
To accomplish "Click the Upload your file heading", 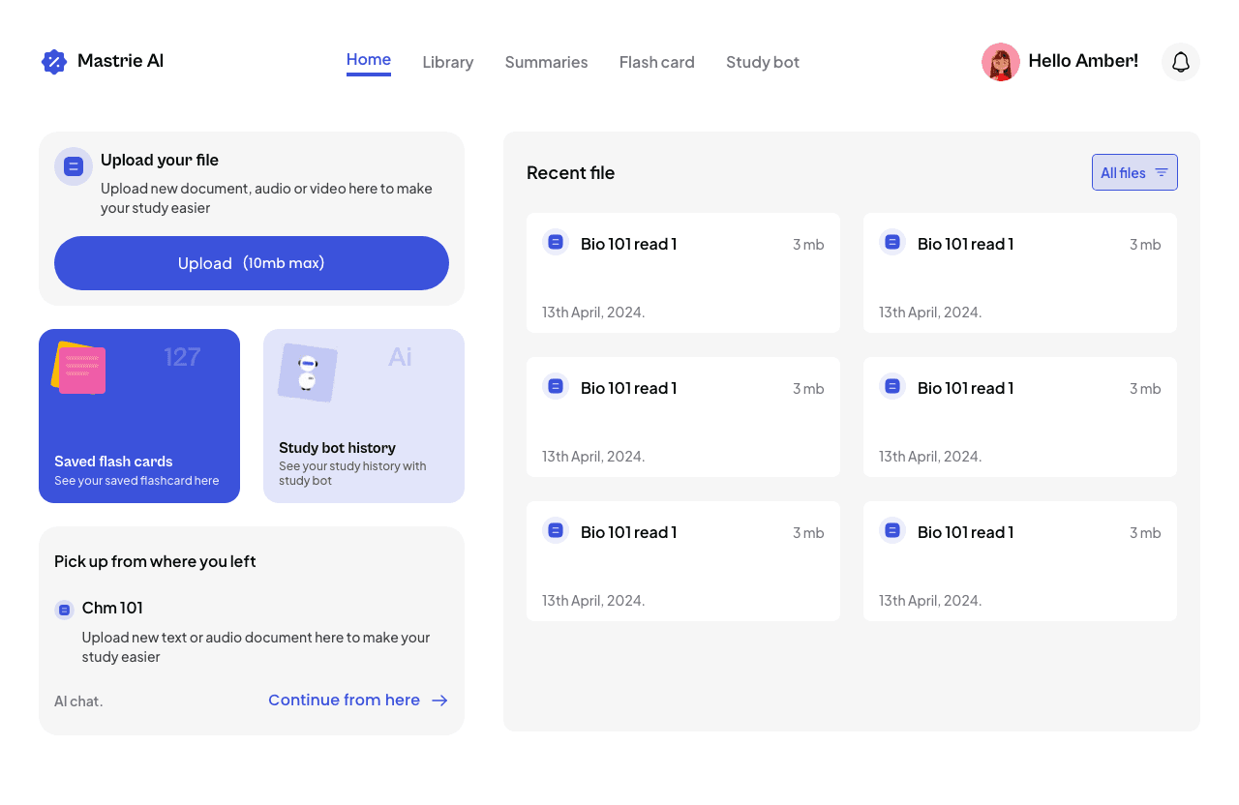I will tap(160, 160).
